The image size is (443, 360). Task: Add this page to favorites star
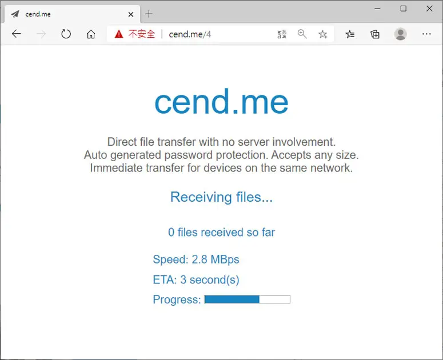322,34
